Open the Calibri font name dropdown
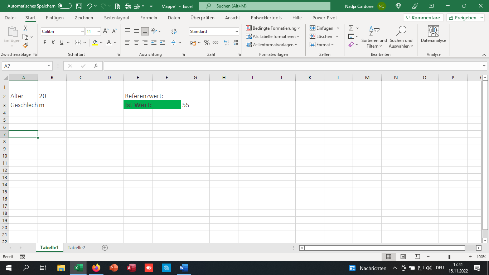Screen dimensions: 489x275 pos(83,32)
